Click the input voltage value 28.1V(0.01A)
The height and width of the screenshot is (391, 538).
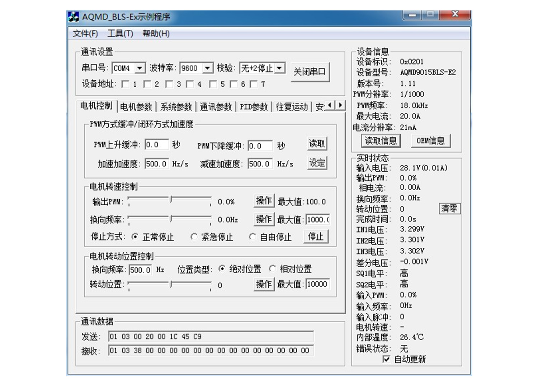tap(424, 168)
